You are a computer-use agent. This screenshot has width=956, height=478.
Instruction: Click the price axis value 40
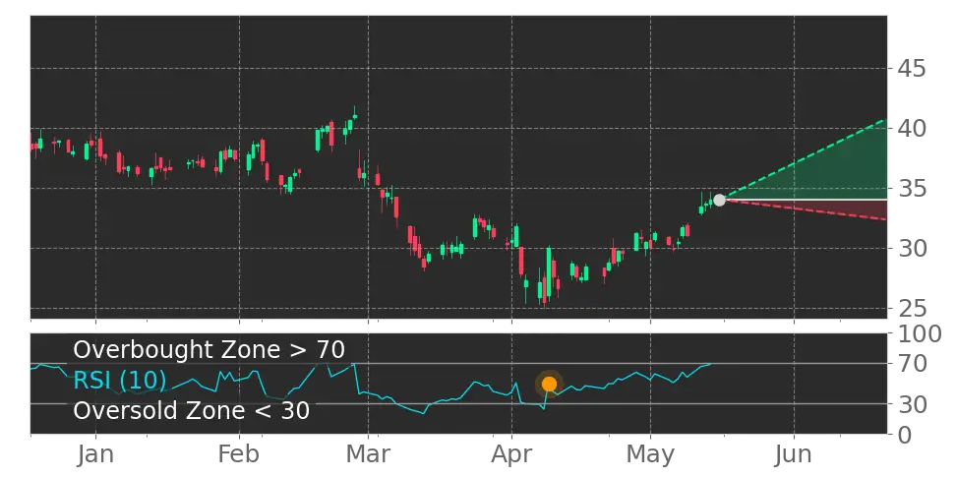coord(911,128)
